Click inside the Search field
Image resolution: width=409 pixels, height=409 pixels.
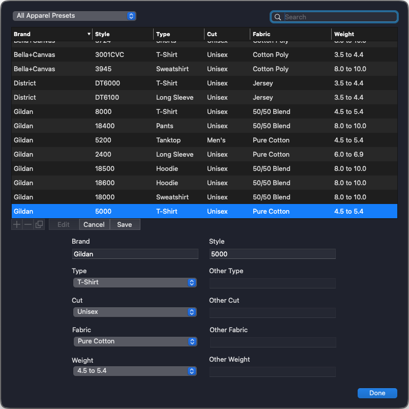point(338,17)
